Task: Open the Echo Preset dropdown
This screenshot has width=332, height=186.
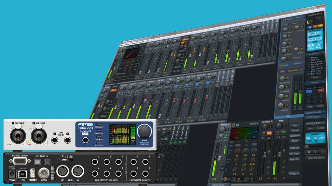Action: 298,63
